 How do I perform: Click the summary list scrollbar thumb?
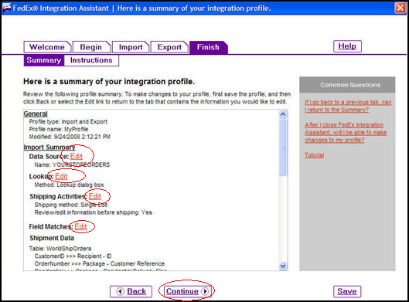coord(283,148)
